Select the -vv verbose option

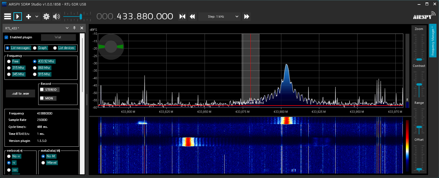pos(9,170)
